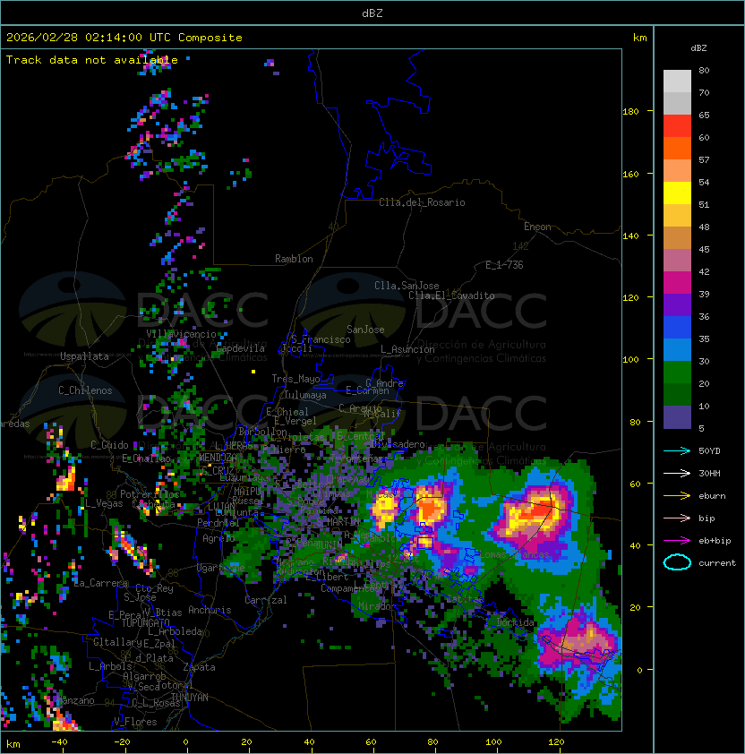Pick the dark orange 57-60 dBZ swatch

coord(677,148)
